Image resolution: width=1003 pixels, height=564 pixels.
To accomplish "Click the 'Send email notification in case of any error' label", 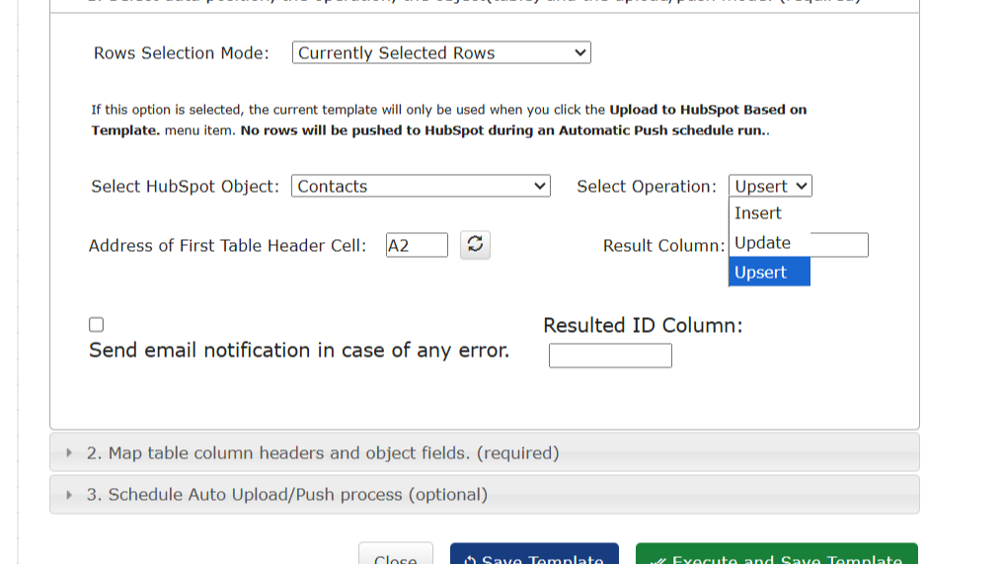I will pyautogui.click(x=299, y=351).
